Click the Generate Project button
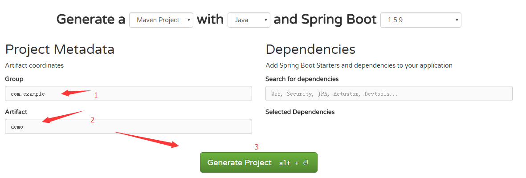This screenshot has height=178, width=526. click(259, 162)
